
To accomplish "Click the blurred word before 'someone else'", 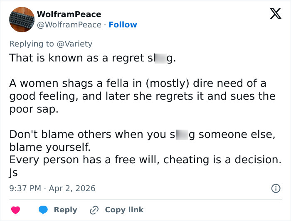I will coord(181,135).
